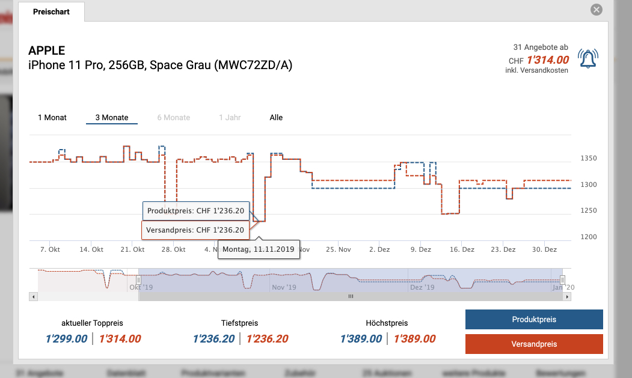Select the Preischart tab
This screenshot has width=632, height=378.
click(51, 12)
